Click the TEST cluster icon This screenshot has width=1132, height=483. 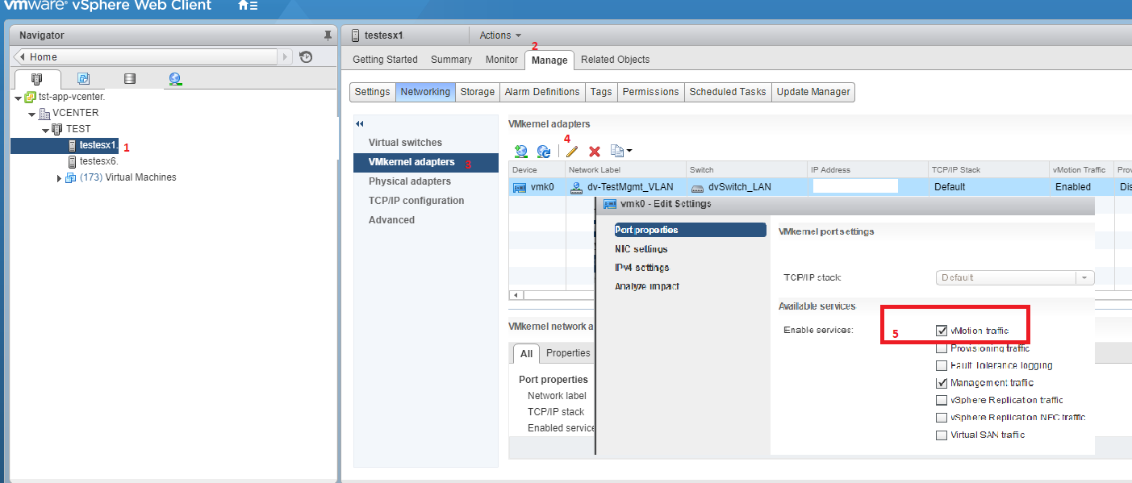tap(57, 129)
